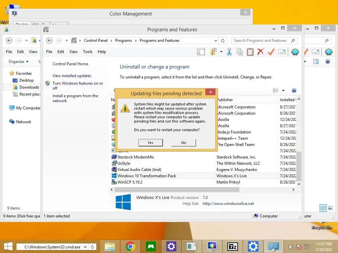Open the taskbar address bar dropdown

tap(85, 247)
